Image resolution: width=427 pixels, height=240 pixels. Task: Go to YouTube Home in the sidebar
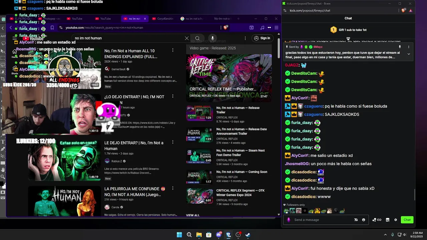15,53
